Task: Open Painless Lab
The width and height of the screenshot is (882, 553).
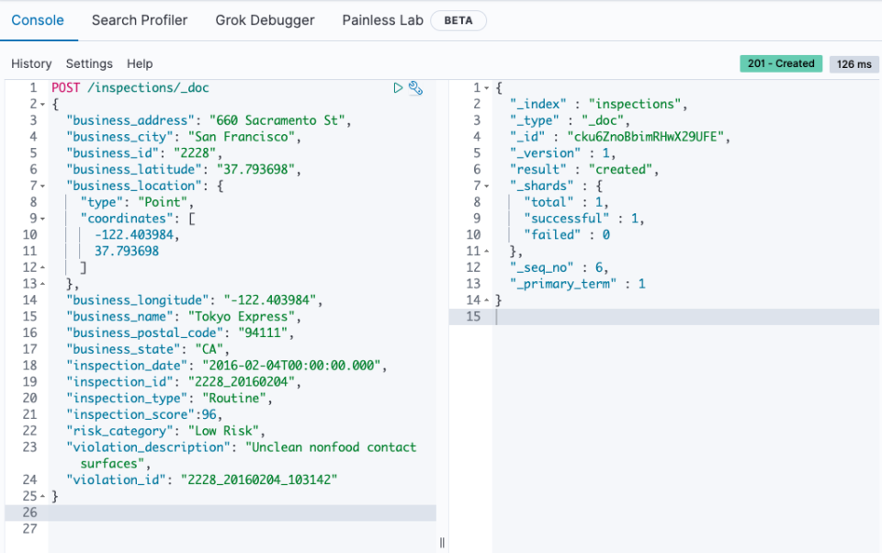Action: pos(382,19)
